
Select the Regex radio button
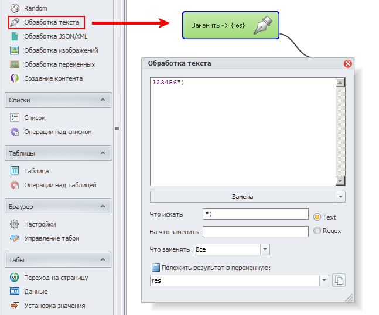pos(317,231)
